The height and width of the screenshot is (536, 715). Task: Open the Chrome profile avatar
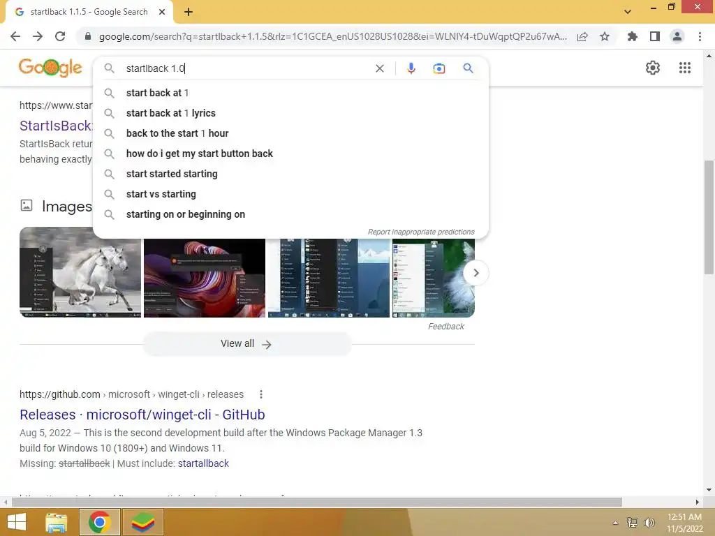(x=677, y=36)
